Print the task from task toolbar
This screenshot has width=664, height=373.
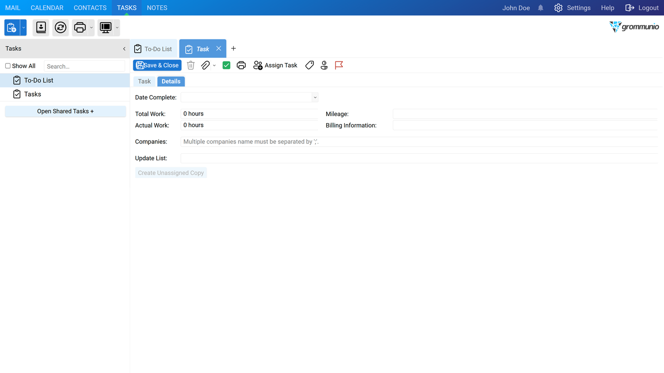pyautogui.click(x=241, y=65)
